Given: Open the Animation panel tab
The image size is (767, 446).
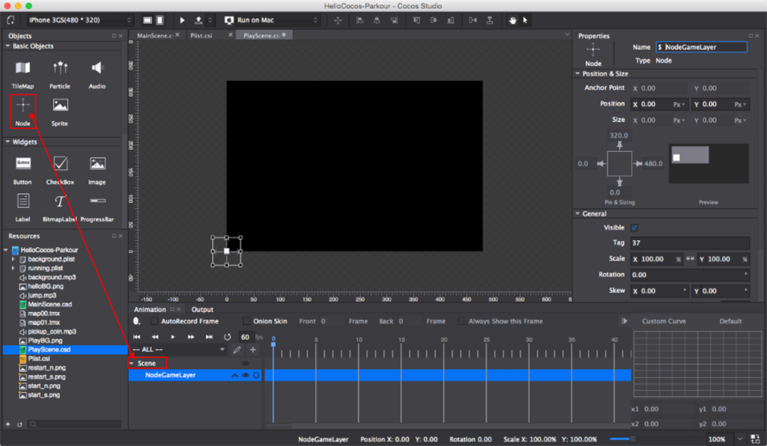Looking at the screenshot, I should coord(150,310).
